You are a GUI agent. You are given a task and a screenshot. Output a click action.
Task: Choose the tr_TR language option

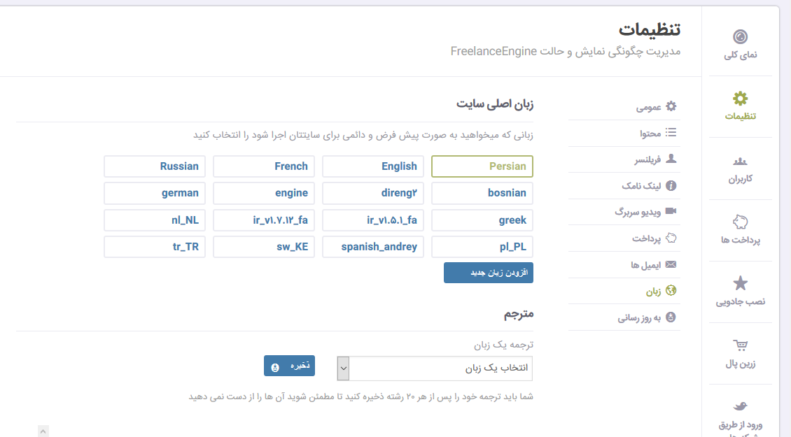tap(155, 247)
